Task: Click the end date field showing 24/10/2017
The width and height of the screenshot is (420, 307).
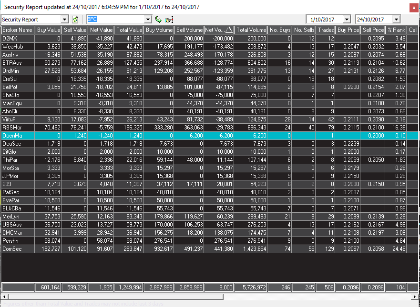Action: coord(374,20)
